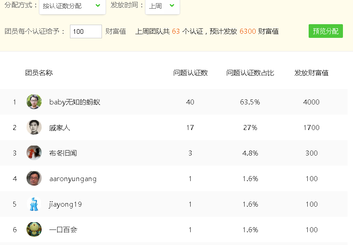Viewport: 353px width, 245px height.
Task: Open the 分配方式 dropdown
Action: point(72,6)
